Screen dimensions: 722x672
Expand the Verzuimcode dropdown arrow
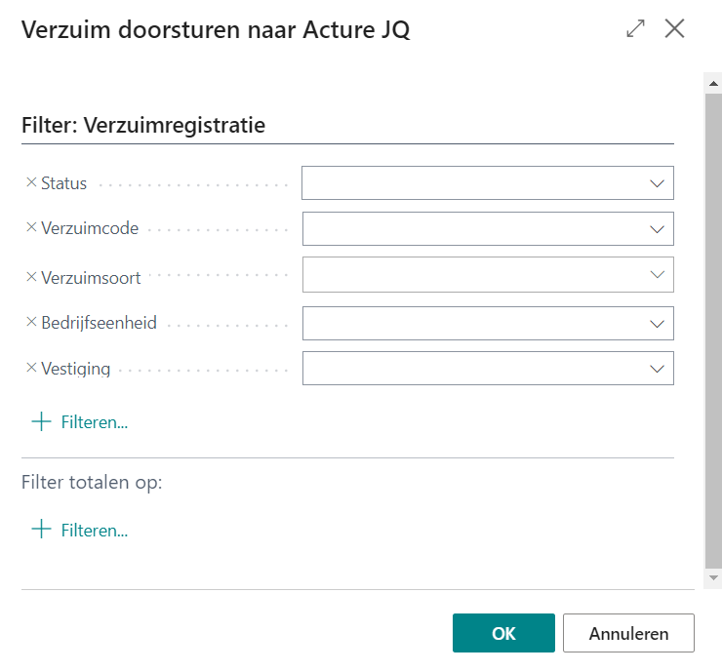click(x=657, y=229)
